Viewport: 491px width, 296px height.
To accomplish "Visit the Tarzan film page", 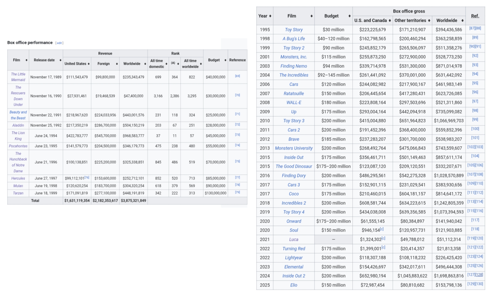I will (18, 193).
